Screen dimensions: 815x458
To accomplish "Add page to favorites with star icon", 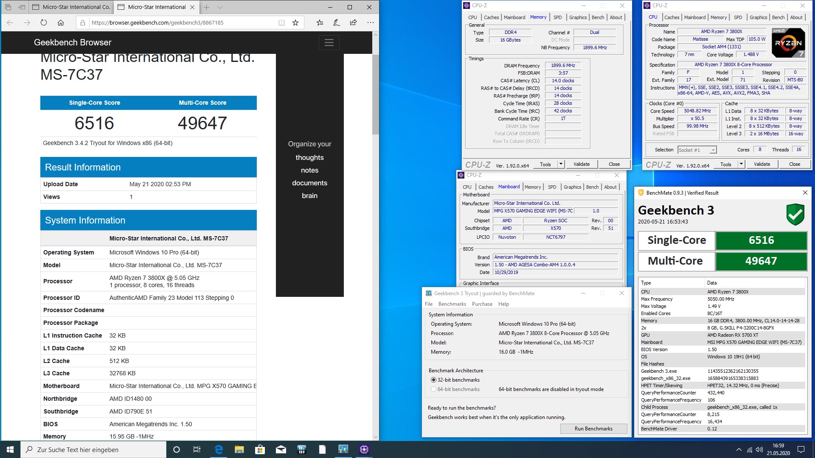I will point(295,22).
